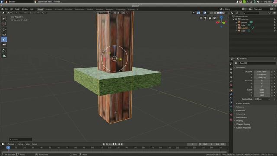Hide the Light object via eye icon
The height and width of the screenshot is (156, 277).
click(274, 31)
